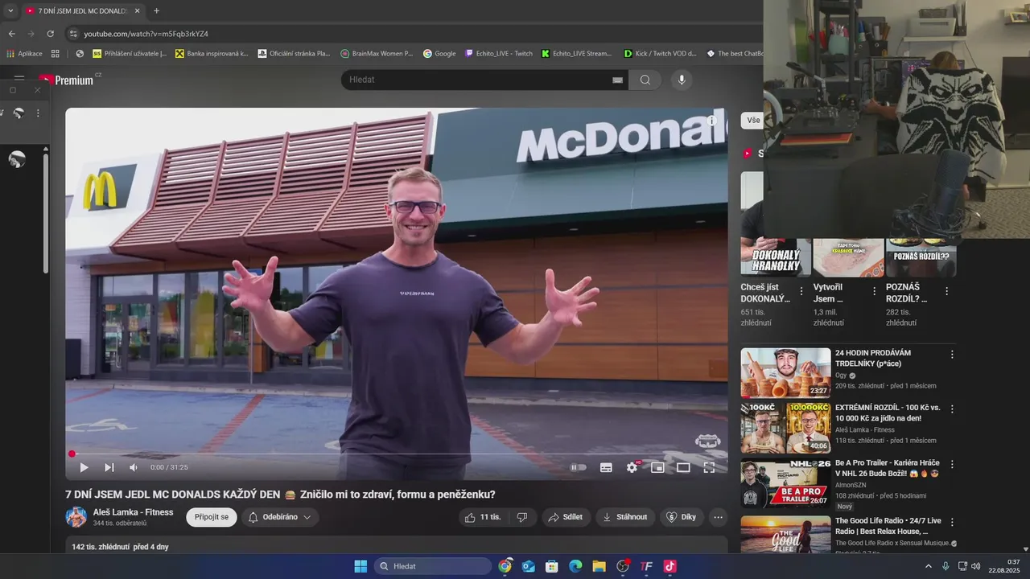The width and height of the screenshot is (1030, 579).
Task: Click taskbar search box Hledat
Action: 433,566
